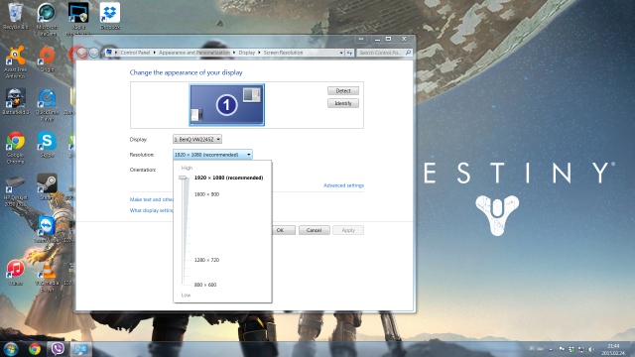Click the Back navigation arrow in Control Panel
This screenshot has height=357, width=635.
(81, 53)
